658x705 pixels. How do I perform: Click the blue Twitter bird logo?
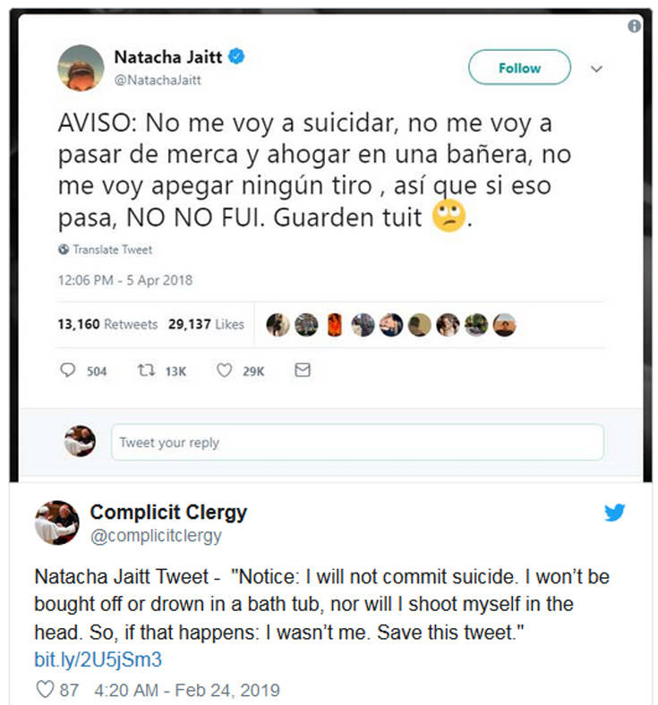614,513
